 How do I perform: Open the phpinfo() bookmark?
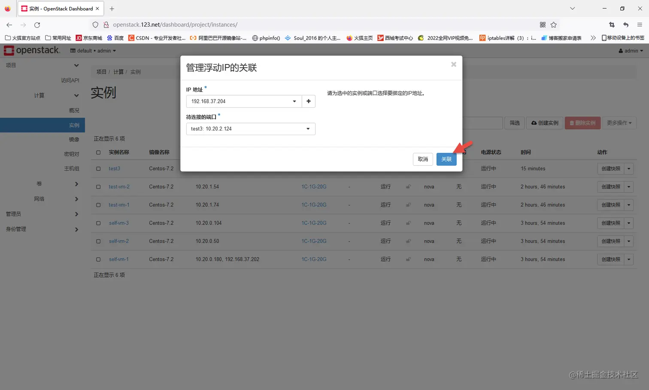[x=266, y=38]
